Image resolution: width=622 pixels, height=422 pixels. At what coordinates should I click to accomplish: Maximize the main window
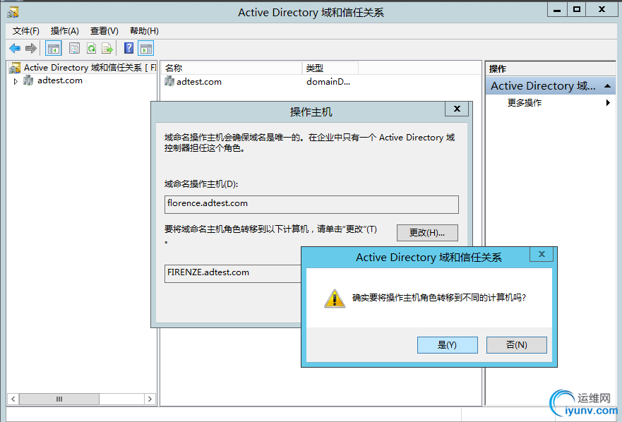[577, 9]
